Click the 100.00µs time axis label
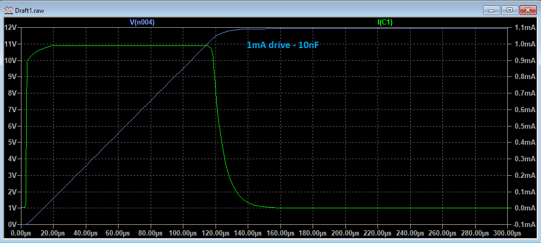Screen dimensions: 541x243 (183, 233)
